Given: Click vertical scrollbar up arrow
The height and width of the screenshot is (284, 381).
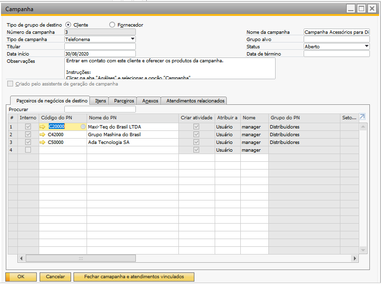Looking at the screenshot, I should point(363,127).
